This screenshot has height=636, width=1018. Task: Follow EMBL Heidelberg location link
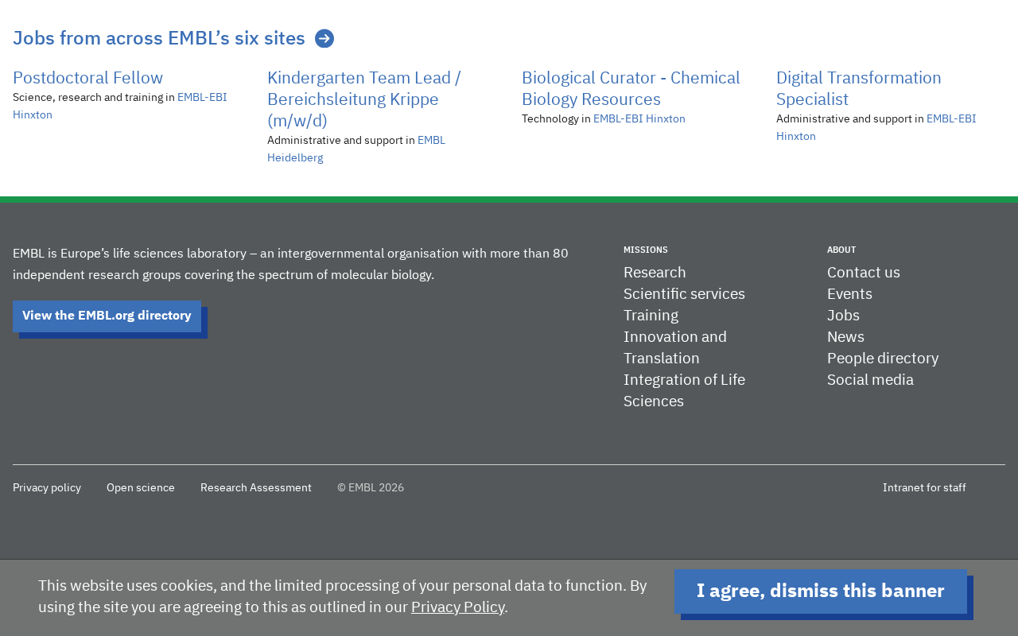(x=356, y=149)
